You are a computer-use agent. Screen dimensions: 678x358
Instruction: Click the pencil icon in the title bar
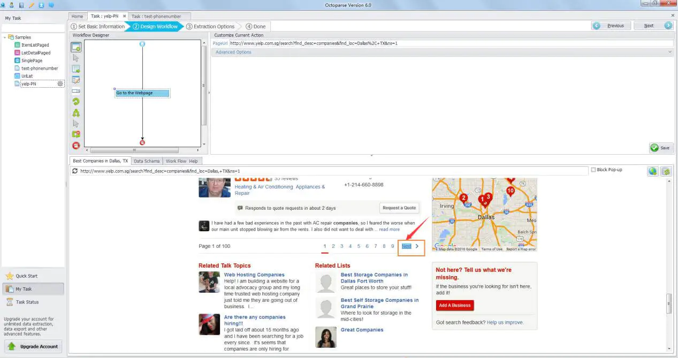[x=31, y=5]
